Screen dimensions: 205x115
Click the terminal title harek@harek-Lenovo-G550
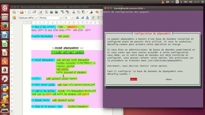pos(129,8)
